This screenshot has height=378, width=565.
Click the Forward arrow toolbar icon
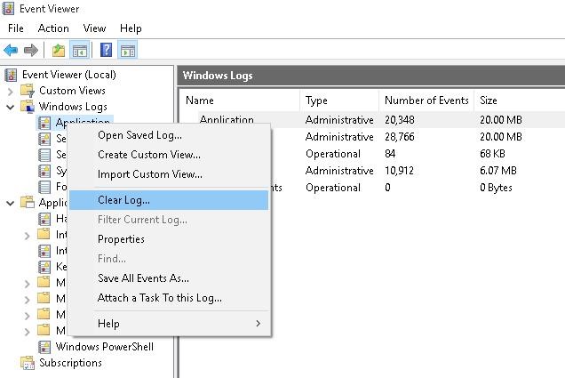31,50
